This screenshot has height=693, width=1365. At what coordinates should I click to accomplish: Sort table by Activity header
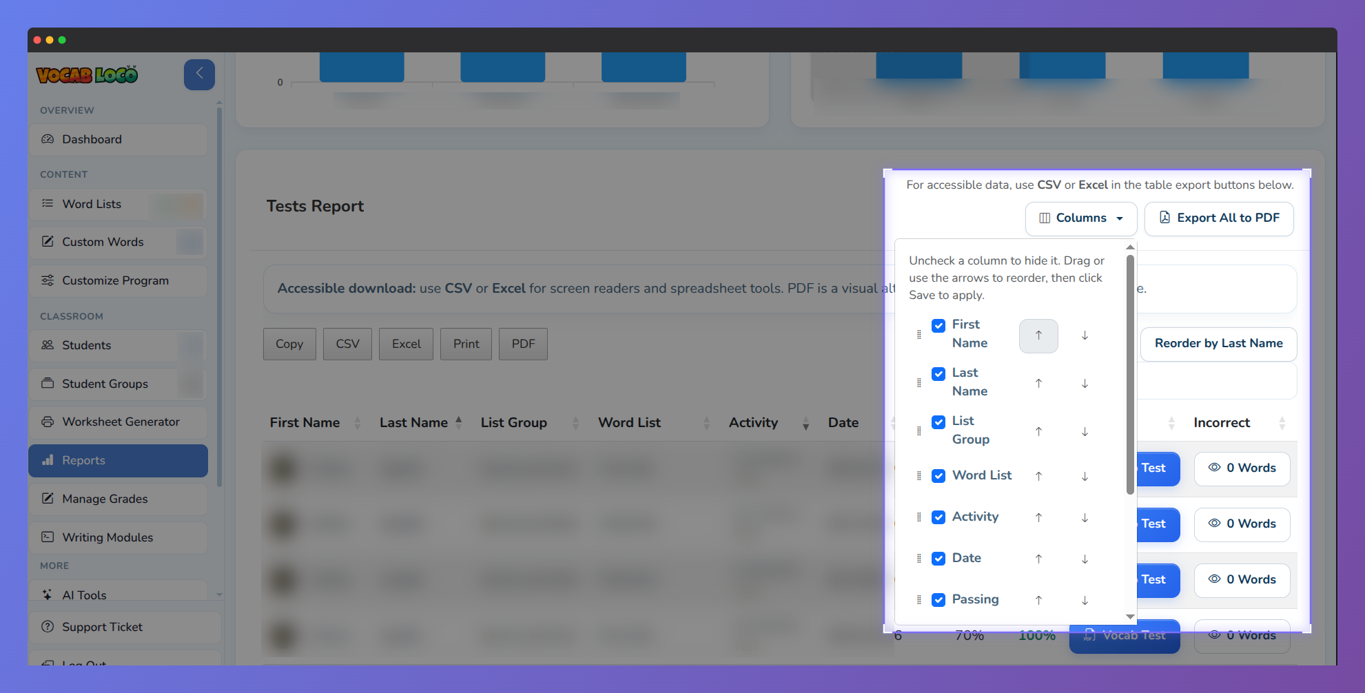click(770, 423)
